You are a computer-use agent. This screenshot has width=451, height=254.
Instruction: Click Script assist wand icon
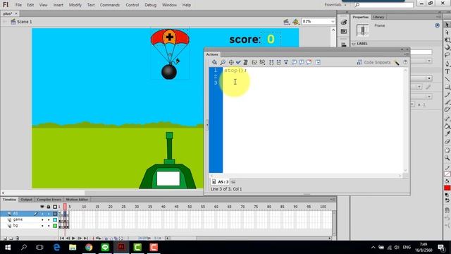click(x=397, y=63)
